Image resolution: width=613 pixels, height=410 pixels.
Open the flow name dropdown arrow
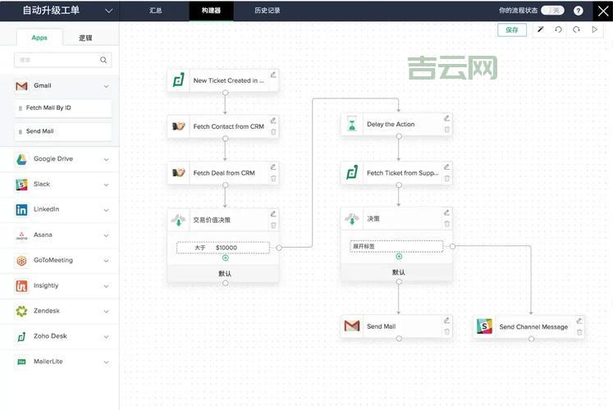pyautogui.click(x=109, y=11)
